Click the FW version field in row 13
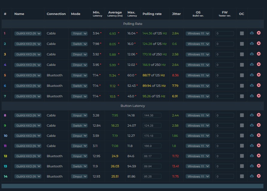 coord(225,166)
